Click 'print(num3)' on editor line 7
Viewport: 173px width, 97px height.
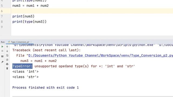pos(24,16)
